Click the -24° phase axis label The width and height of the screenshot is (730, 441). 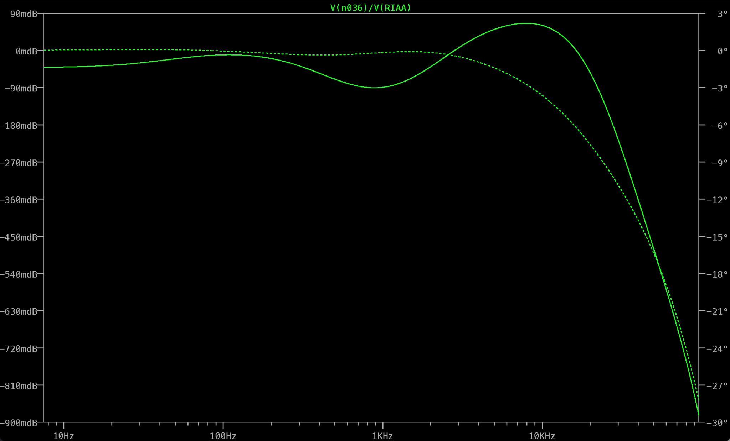click(x=717, y=349)
